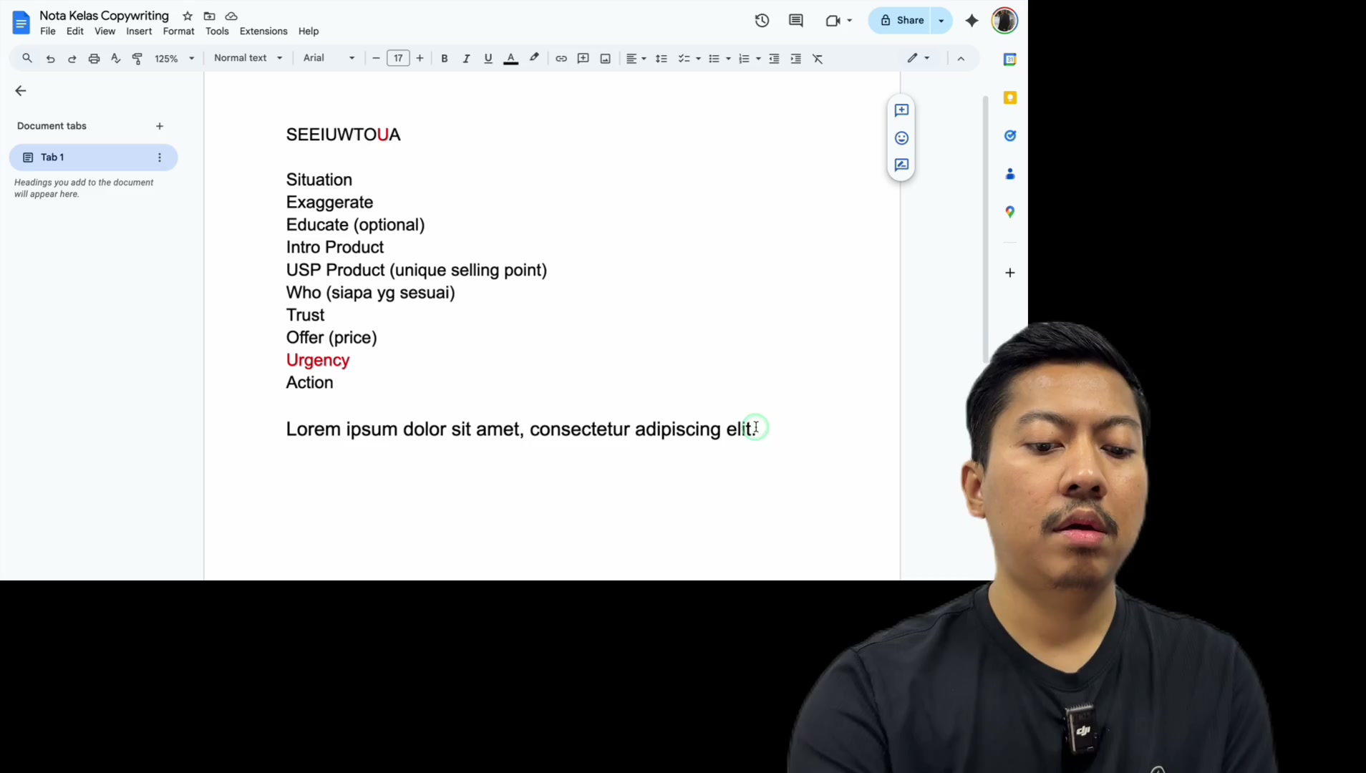
Task: Toggle italic formatting
Action: [x=466, y=59]
